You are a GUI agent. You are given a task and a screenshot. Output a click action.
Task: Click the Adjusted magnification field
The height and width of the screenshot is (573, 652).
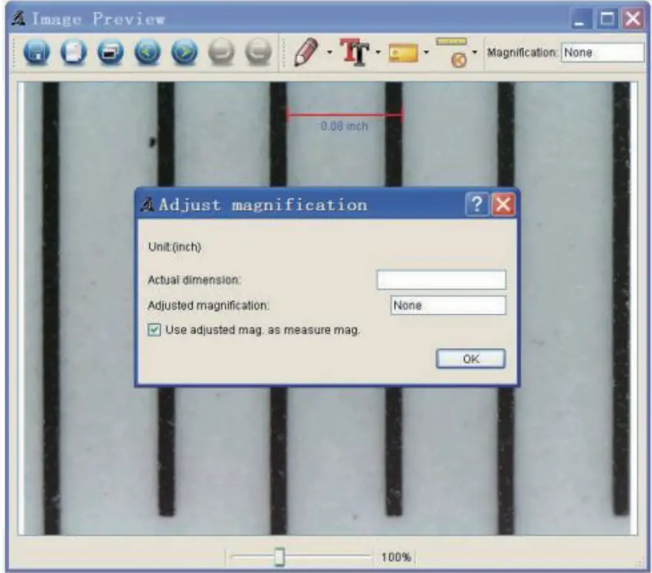(449, 306)
